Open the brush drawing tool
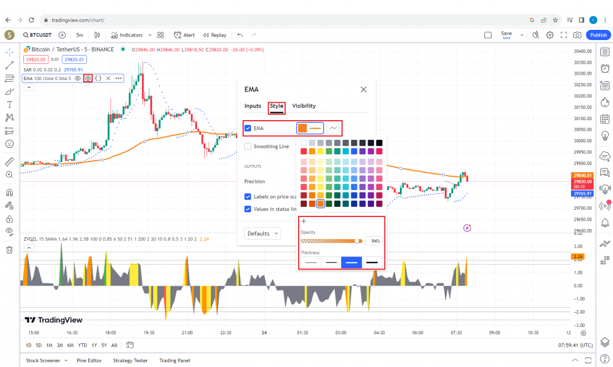 [x=10, y=92]
